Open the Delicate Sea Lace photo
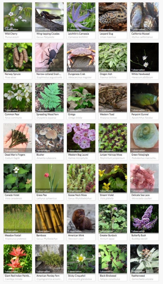 pyautogui.click(x=144, y=178)
